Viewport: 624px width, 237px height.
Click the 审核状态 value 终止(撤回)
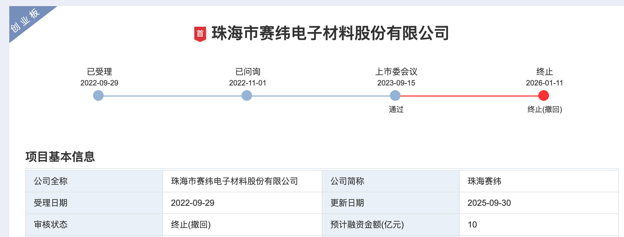tap(191, 225)
